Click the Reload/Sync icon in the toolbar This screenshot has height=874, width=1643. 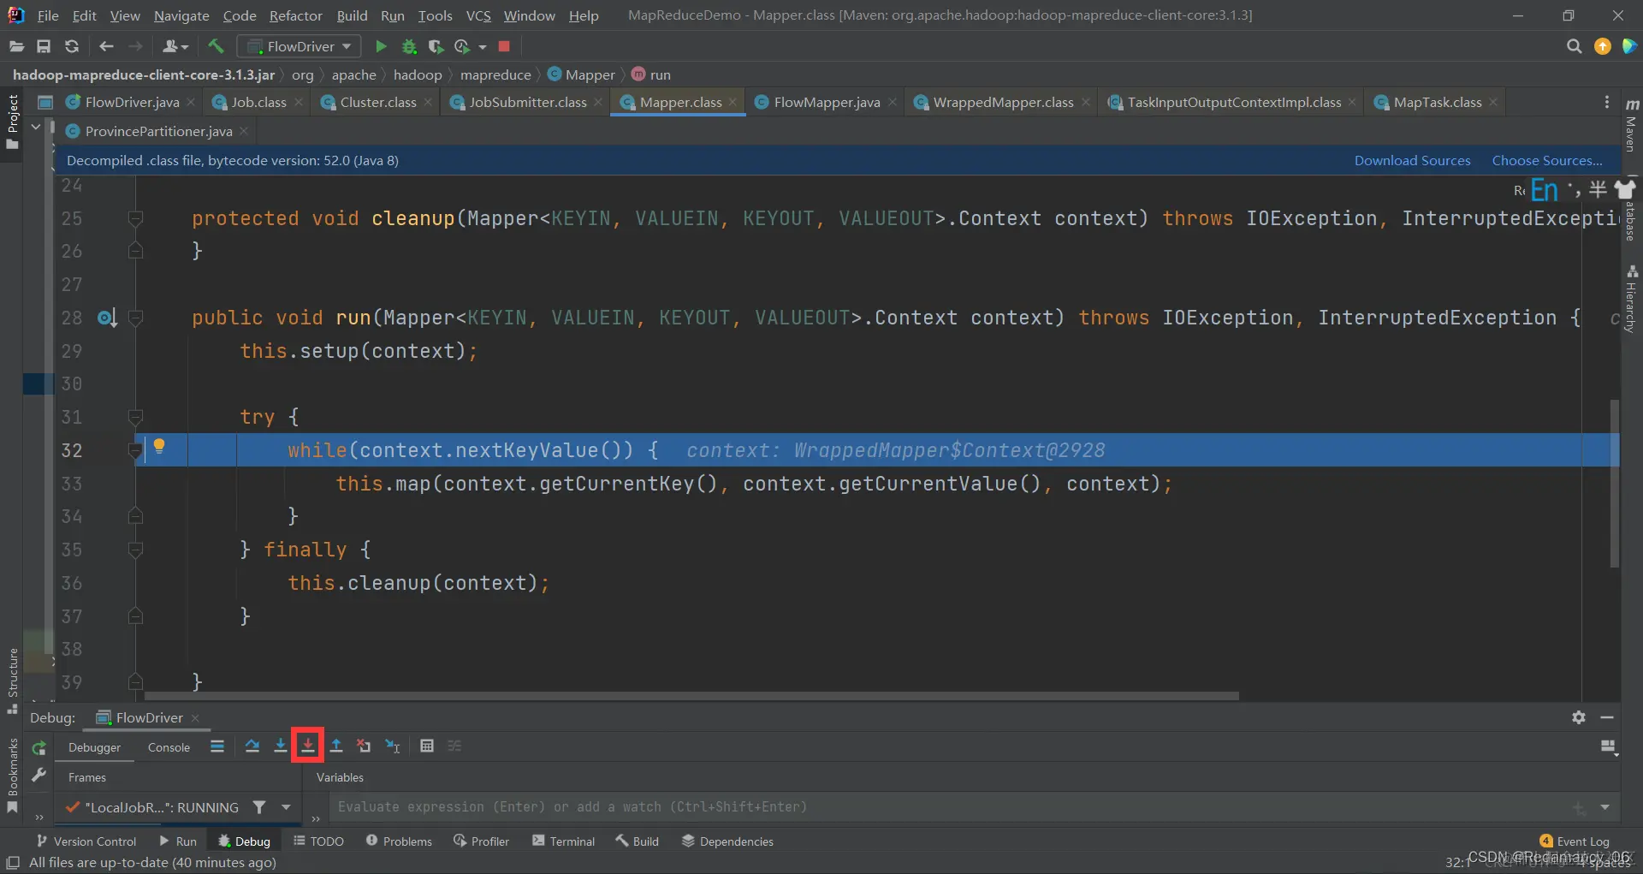tap(72, 46)
